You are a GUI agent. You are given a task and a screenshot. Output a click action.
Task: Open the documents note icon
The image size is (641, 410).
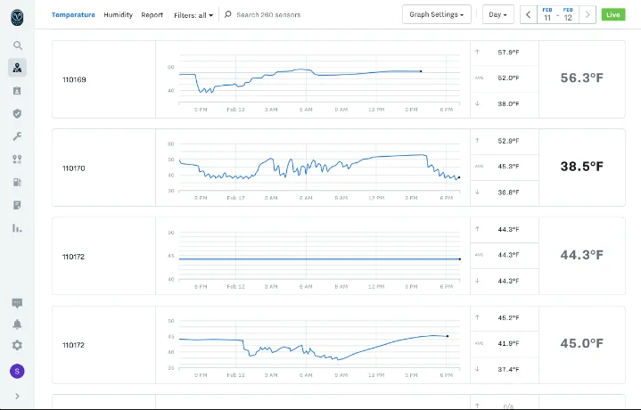(x=17, y=205)
